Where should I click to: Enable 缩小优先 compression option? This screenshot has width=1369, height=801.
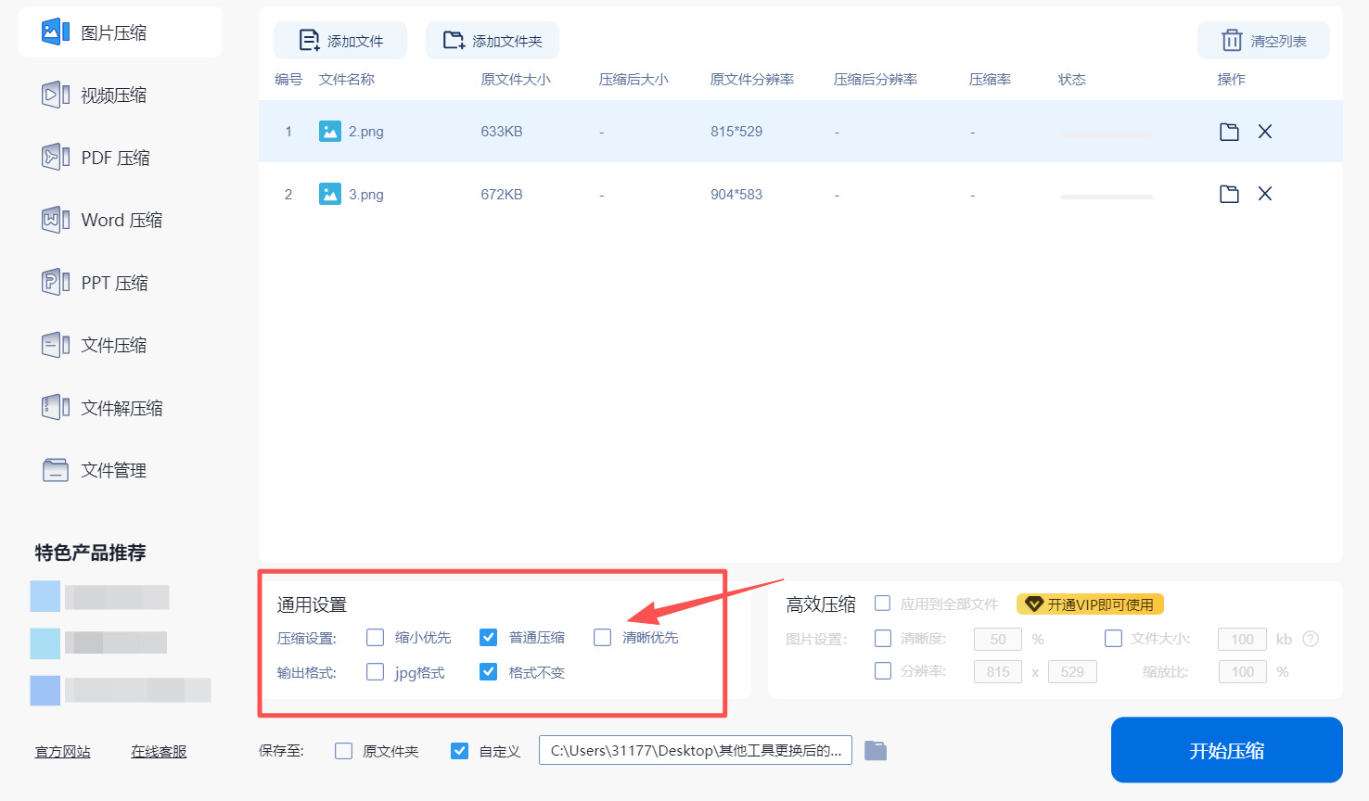[x=376, y=637]
